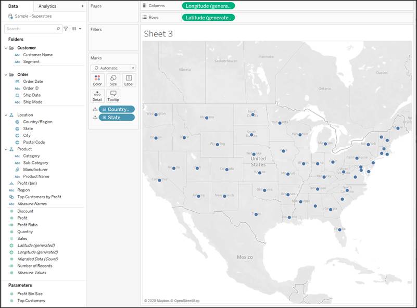
Task: Click the magnifier icon in the search field
Action: pos(58,29)
